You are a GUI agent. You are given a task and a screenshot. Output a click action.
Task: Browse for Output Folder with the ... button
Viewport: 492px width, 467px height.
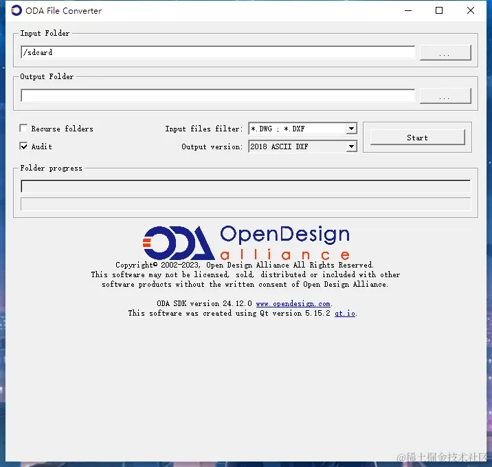(445, 96)
